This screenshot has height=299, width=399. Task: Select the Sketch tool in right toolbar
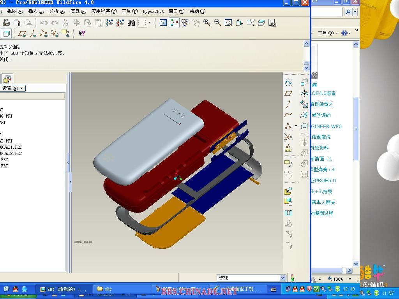[x=288, y=83]
